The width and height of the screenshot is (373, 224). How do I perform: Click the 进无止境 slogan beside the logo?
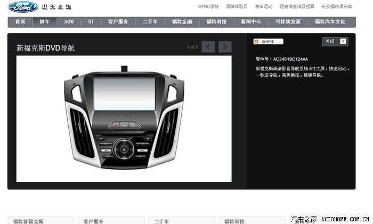56,7
